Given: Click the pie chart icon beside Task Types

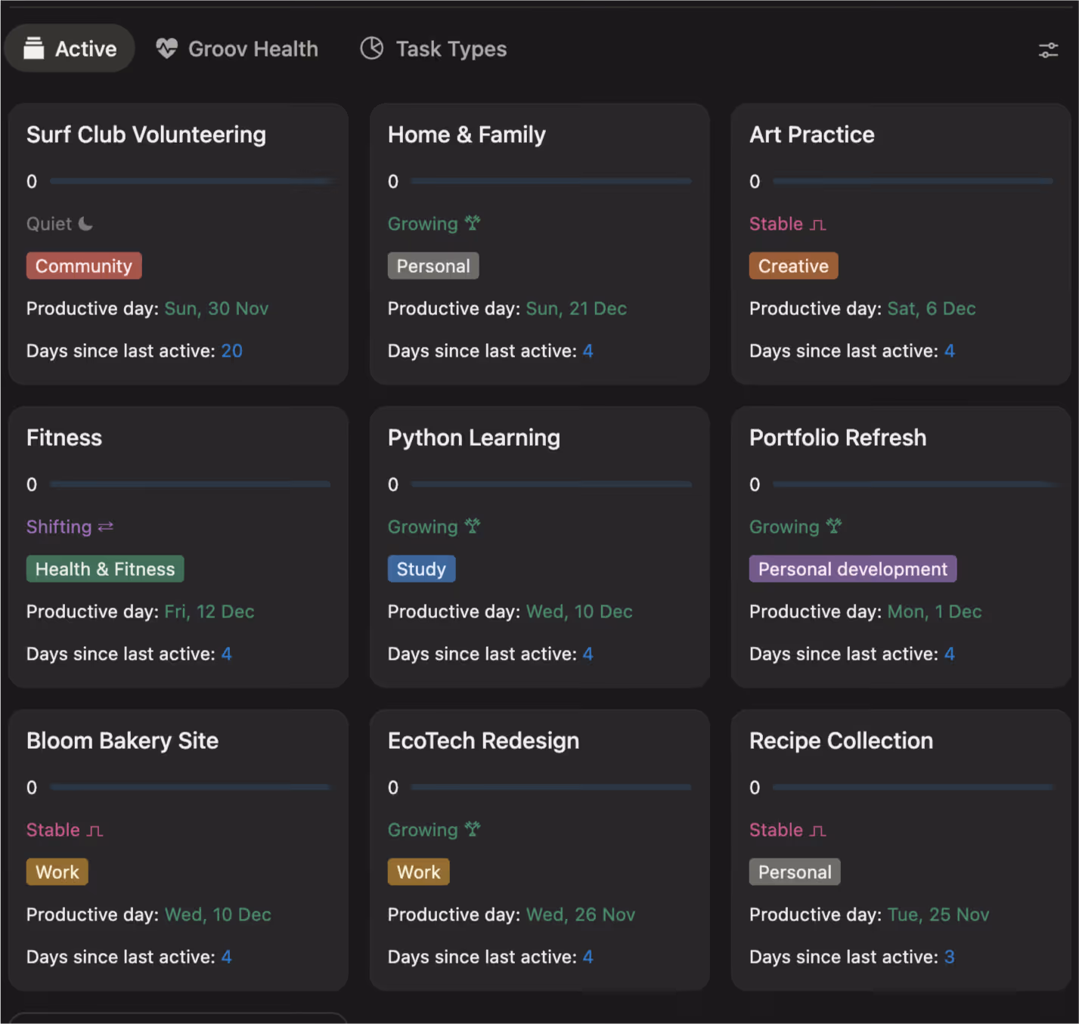Looking at the screenshot, I should click(372, 48).
